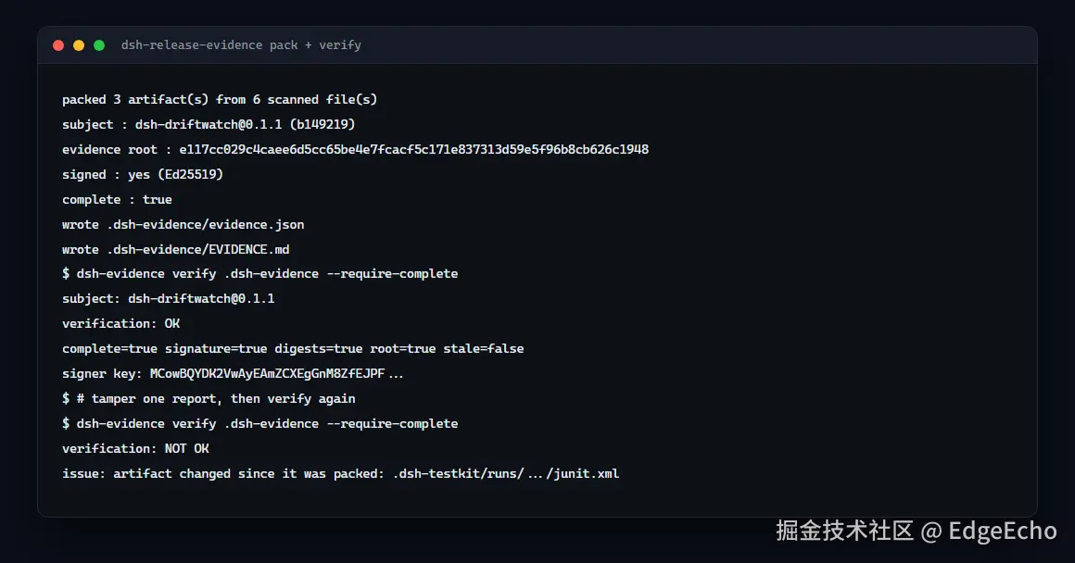Click the second dsh-evidence verify command

pos(268,424)
